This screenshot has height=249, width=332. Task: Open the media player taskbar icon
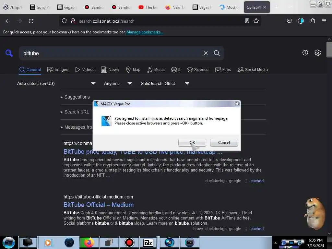48,243
